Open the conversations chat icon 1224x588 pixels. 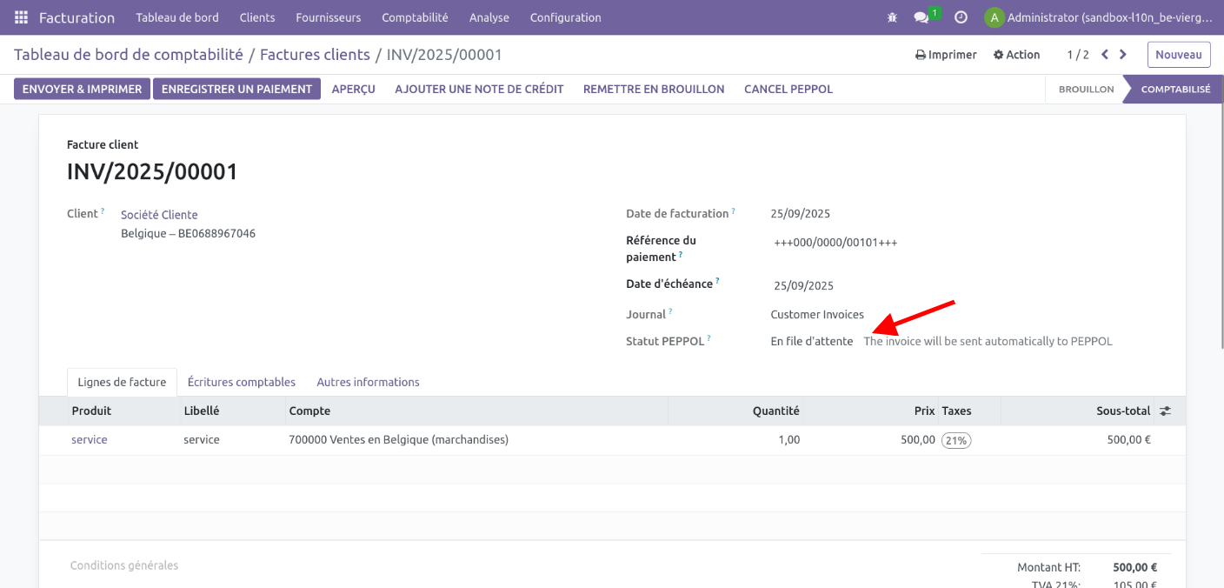(921, 17)
